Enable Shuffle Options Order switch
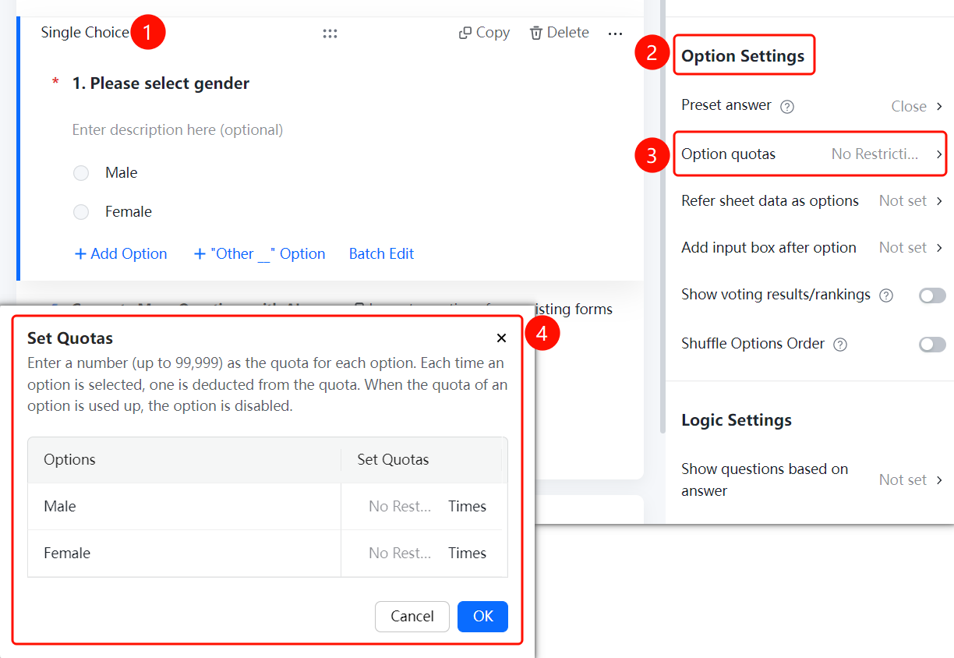The image size is (954, 658). (932, 345)
